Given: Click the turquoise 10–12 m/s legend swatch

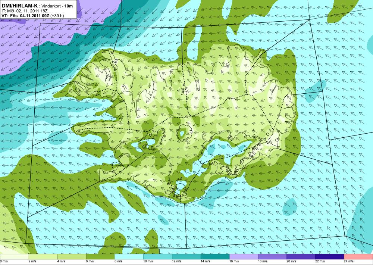Looking at the screenshot, I should pyautogui.click(x=158, y=257).
